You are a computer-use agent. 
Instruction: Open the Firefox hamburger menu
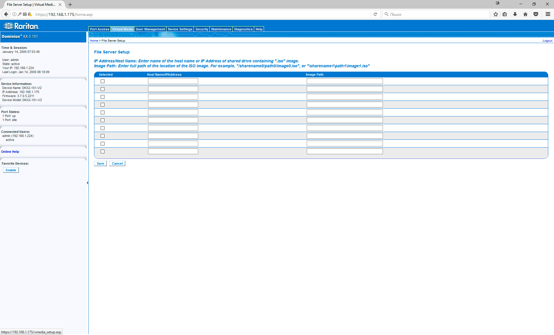click(548, 14)
